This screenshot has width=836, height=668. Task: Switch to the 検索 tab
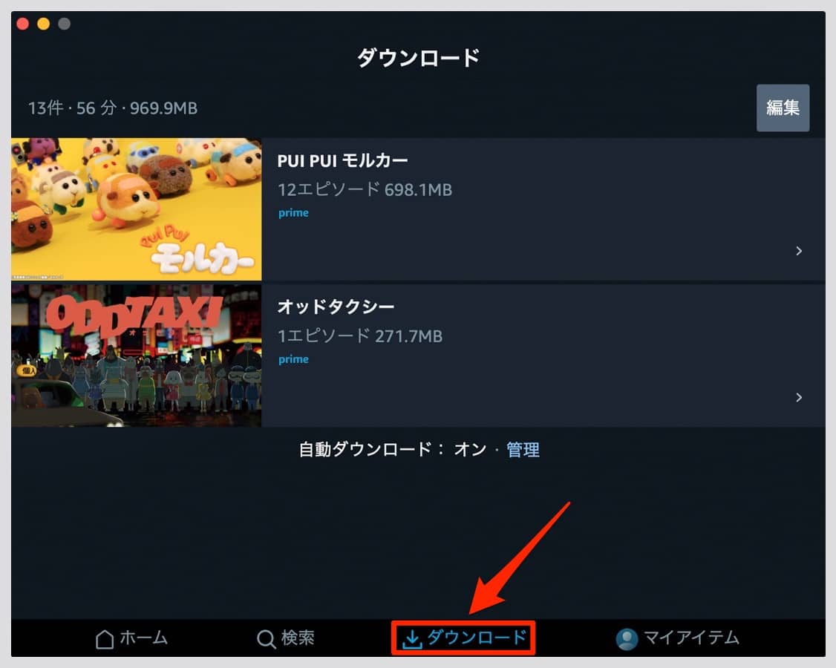[286, 638]
